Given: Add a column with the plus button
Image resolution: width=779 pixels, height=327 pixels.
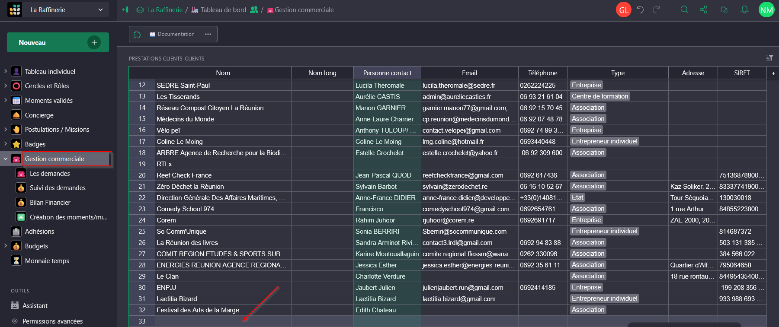Looking at the screenshot, I should (773, 73).
